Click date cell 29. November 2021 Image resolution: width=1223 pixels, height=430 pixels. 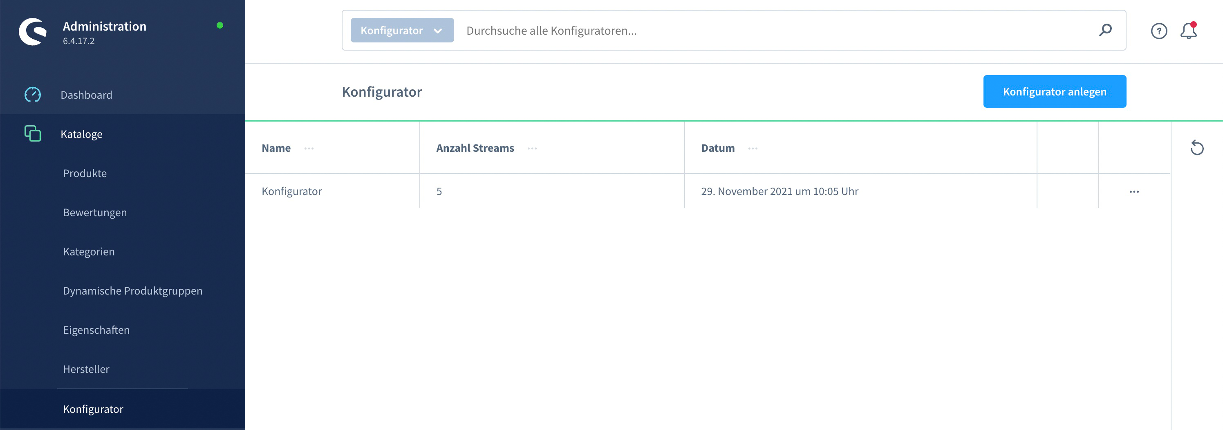[x=779, y=191]
